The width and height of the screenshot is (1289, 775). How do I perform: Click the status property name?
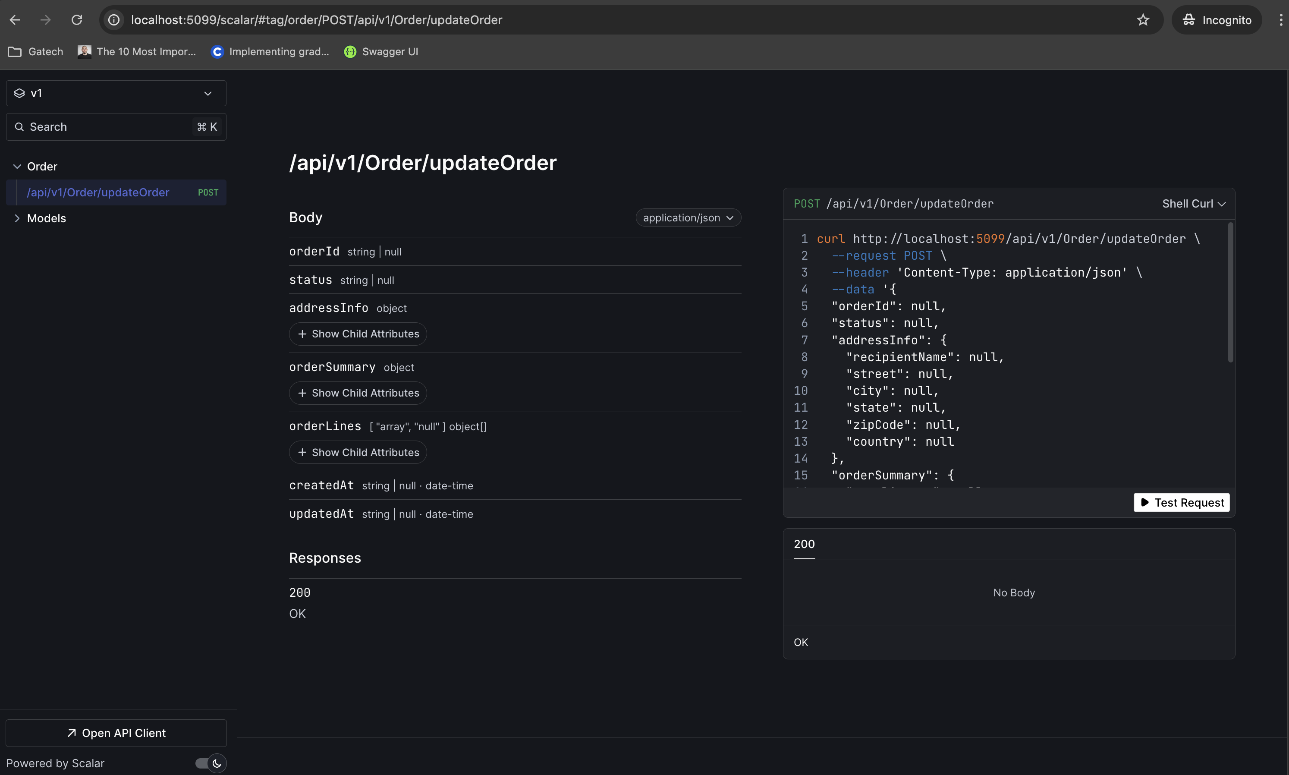(x=311, y=280)
